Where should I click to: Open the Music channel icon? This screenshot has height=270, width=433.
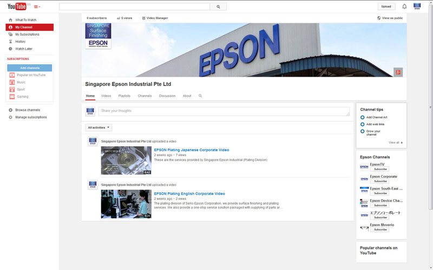[12, 82]
